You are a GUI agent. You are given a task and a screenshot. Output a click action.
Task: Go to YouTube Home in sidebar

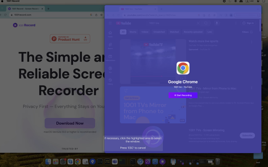pyautogui.click(x=110, y=34)
